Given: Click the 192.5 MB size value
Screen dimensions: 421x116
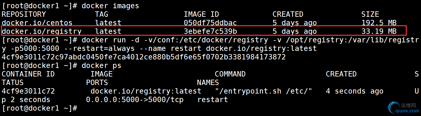Looking at the screenshot, I should click(379, 23).
